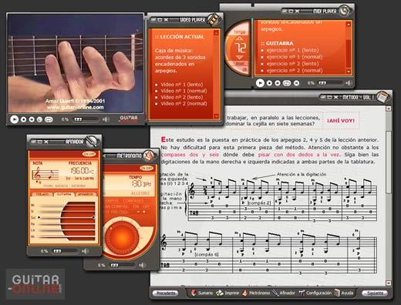The height and width of the screenshot is (305, 401).
Task: Click down arrow of lesson list scrollbar
Action: [x=216, y=116]
